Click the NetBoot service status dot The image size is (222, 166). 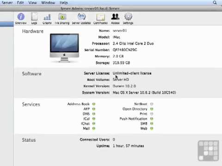[x=152, y=104]
